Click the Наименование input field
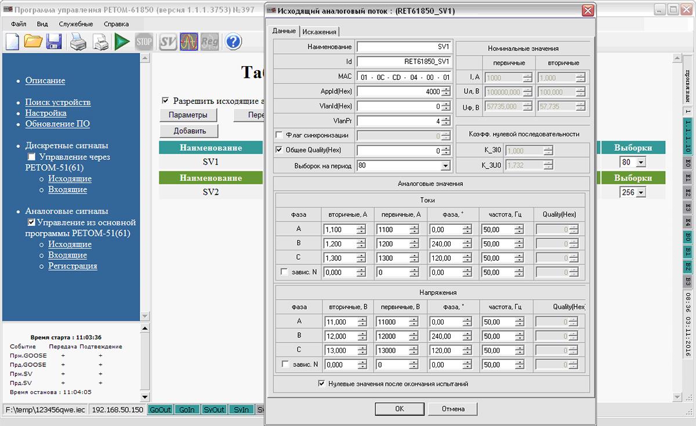The image size is (696, 426). click(404, 46)
